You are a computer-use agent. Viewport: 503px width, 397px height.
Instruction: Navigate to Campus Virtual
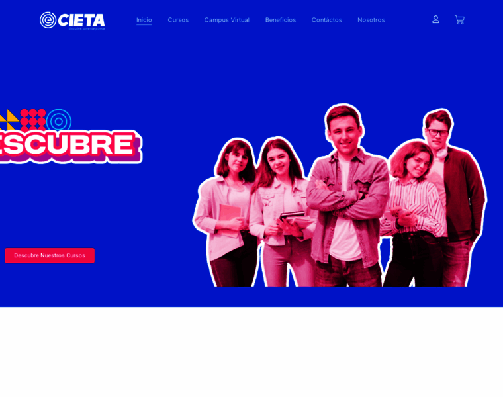(x=227, y=20)
